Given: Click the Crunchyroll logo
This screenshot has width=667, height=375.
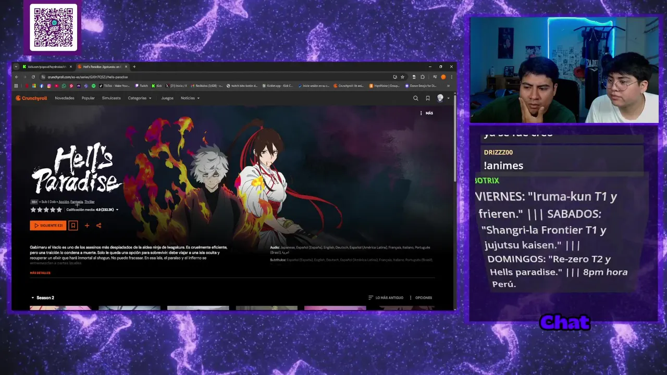Looking at the screenshot, I should click(x=31, y=98).
